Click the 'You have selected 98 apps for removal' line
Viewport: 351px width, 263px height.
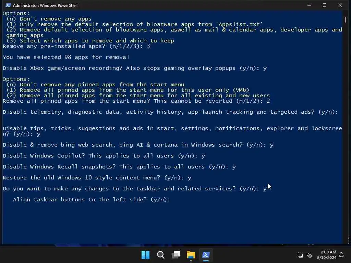pyautogui.click(x=66, y=57)
